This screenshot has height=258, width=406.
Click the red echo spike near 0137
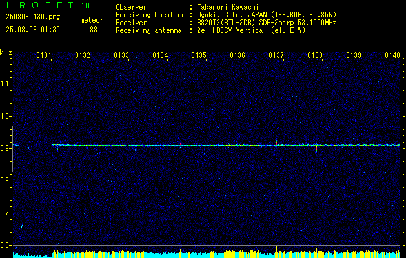pos(276,143)
